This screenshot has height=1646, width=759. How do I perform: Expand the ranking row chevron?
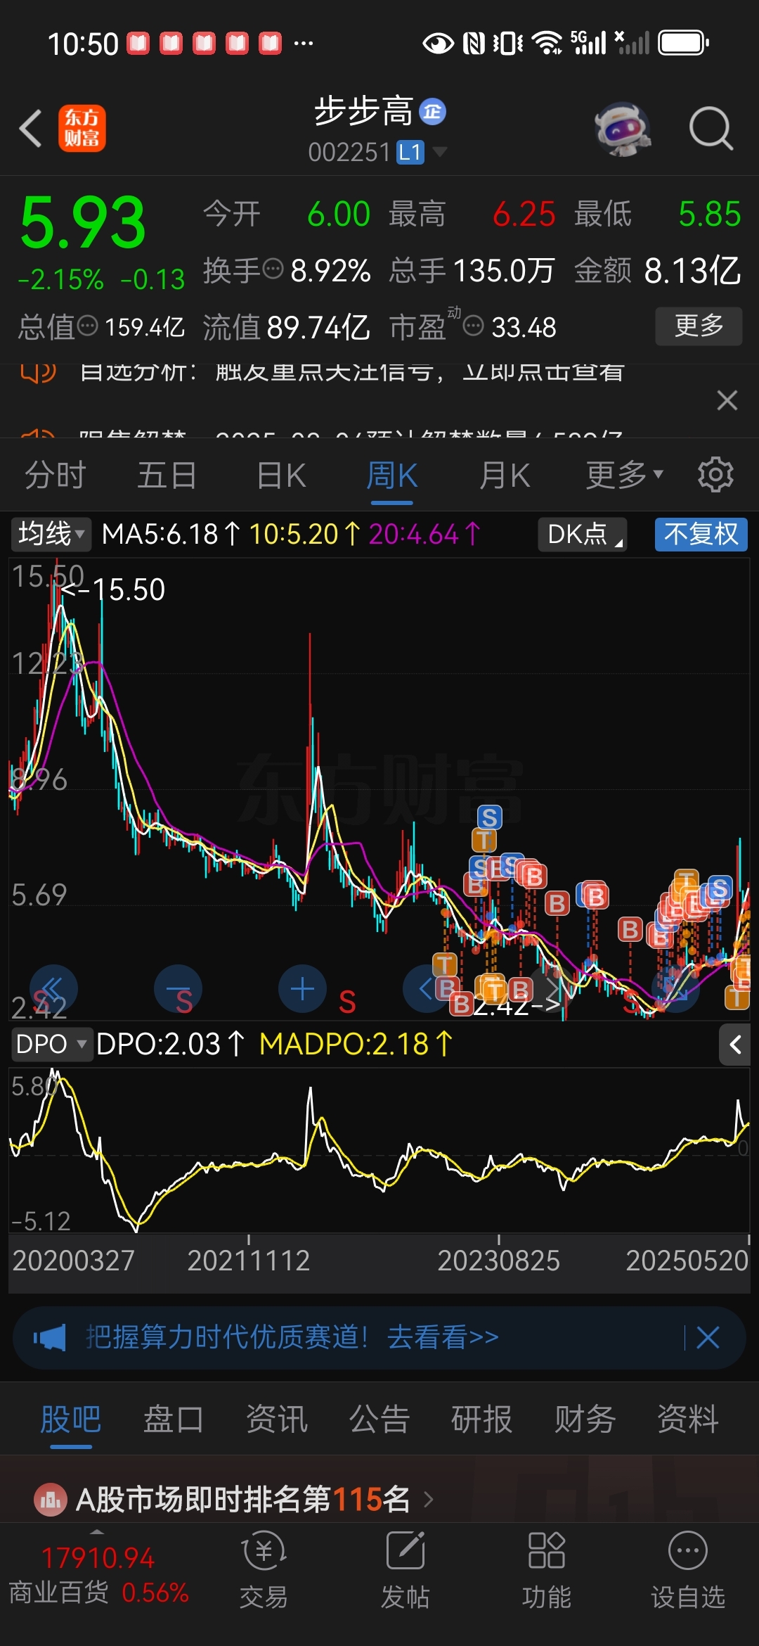coord(429,1500)
